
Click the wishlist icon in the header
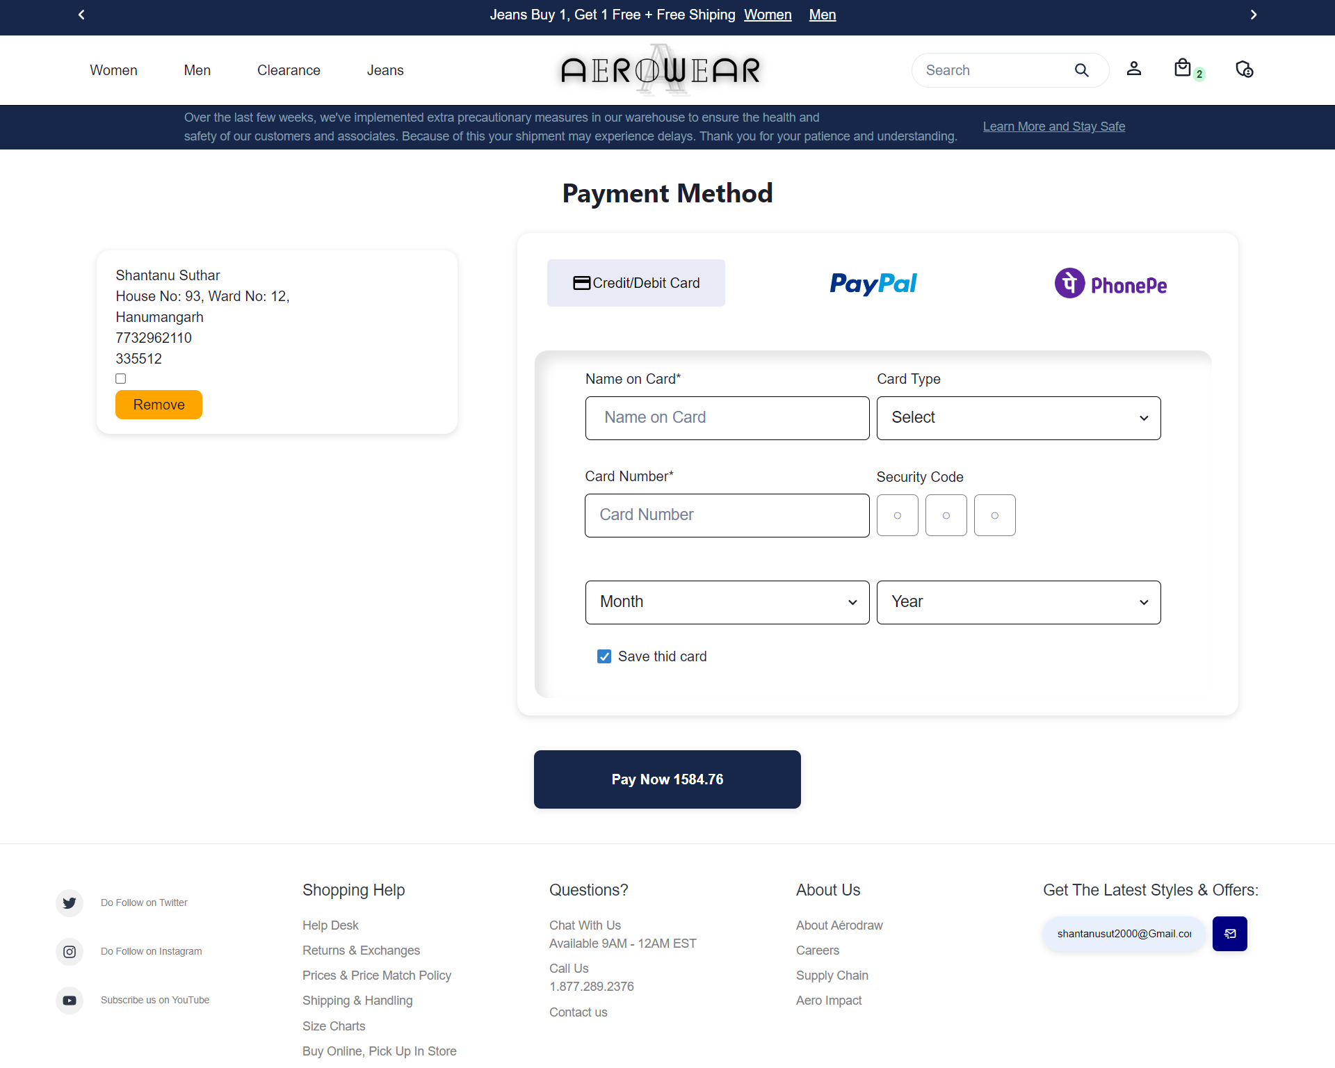pyautogui.click(x=1244, y=70)
